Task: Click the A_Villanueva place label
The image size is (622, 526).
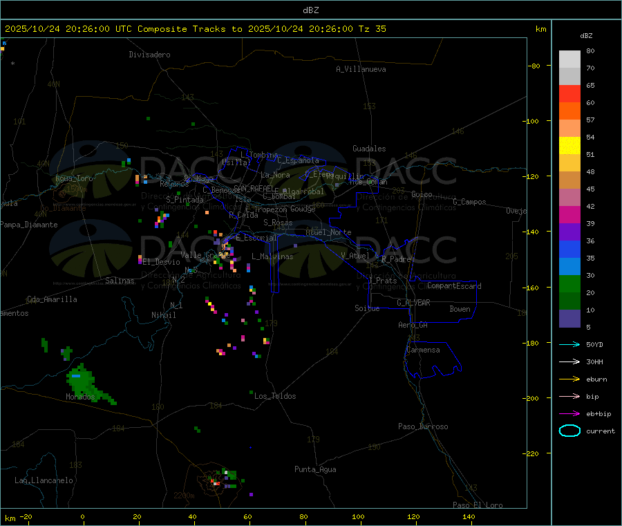Action: coord(361,69)
